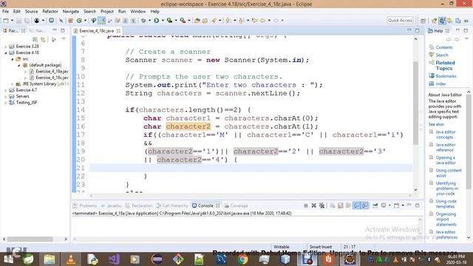The image size is (473, 266).
Task: Open the Source menu
Action: [31, 12]
